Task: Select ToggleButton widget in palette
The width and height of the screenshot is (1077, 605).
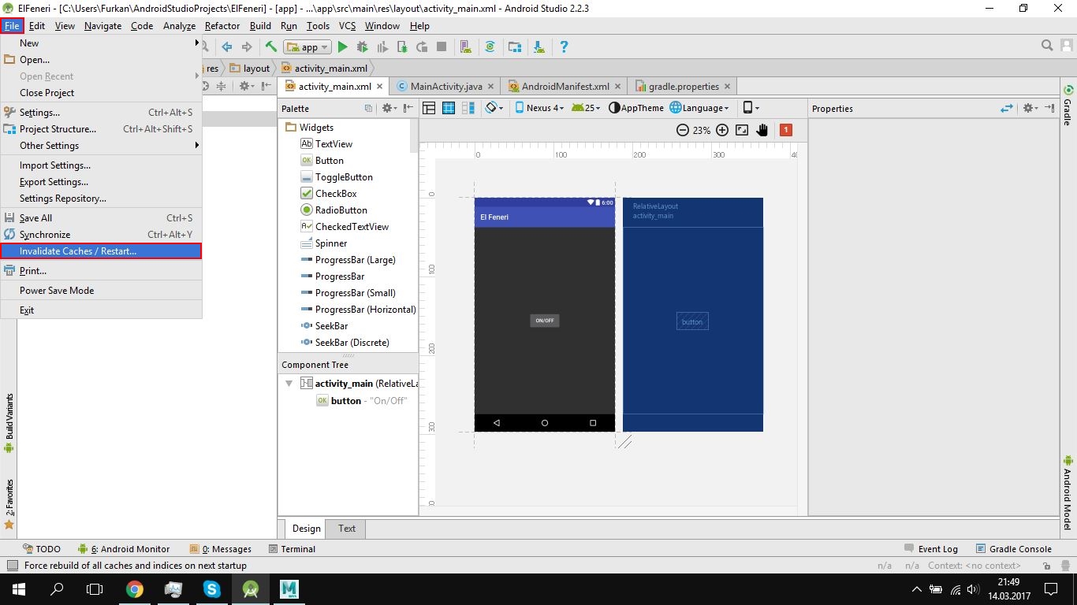Action: 337,177
